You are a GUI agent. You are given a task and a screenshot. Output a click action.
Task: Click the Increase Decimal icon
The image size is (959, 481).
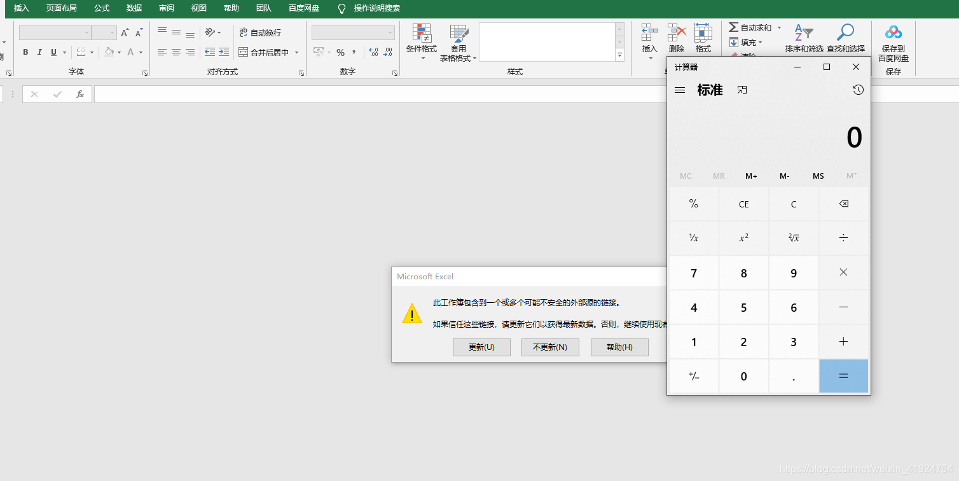coord(373,52)
